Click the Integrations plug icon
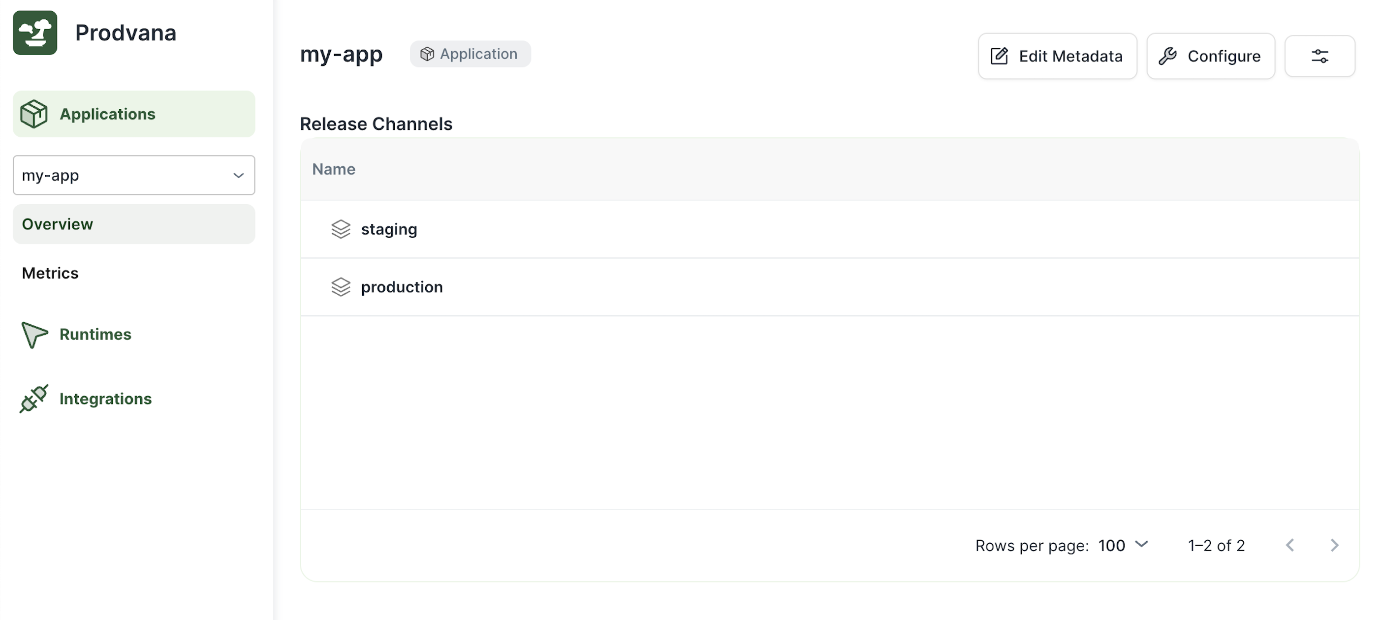Image resolution: width=1382 pixels, height=620 pixels. coord(34,399)
